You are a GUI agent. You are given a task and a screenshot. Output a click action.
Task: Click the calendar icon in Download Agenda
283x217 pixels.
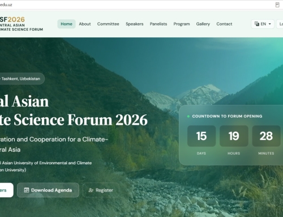click(x=27, y=190)
